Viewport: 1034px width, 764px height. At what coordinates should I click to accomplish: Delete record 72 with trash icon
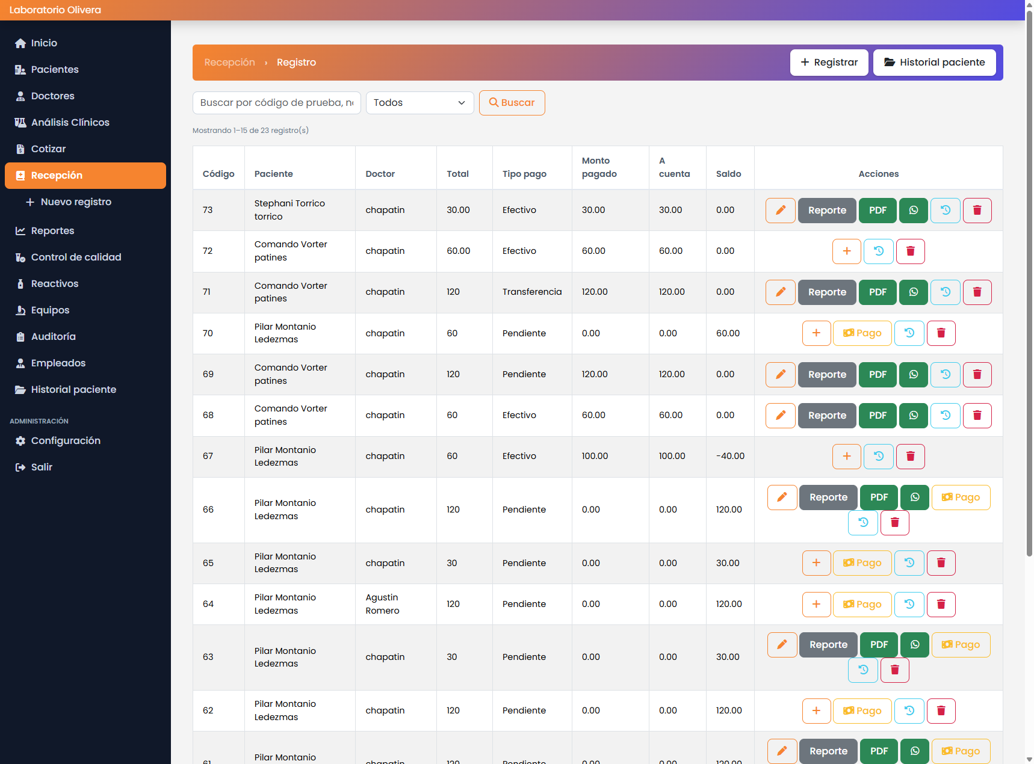point(910,251)
